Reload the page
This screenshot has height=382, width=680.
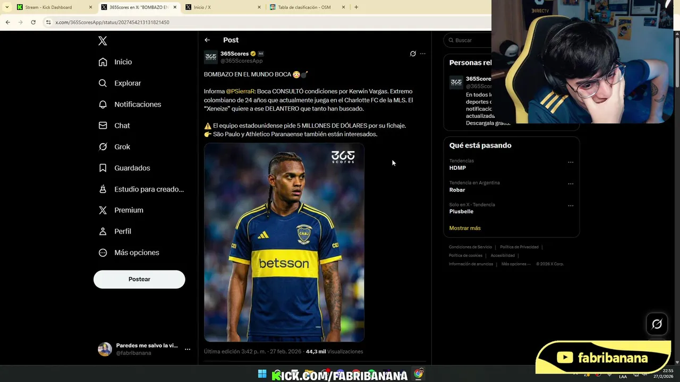pos(33,22)
